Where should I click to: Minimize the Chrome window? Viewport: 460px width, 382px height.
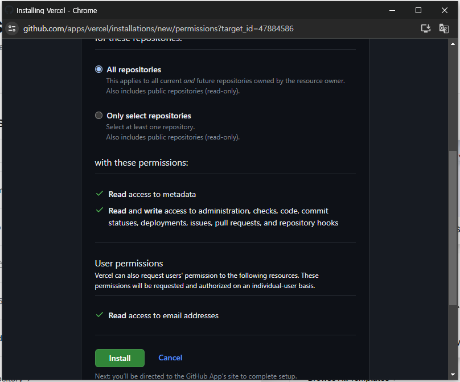pos(392,10)
